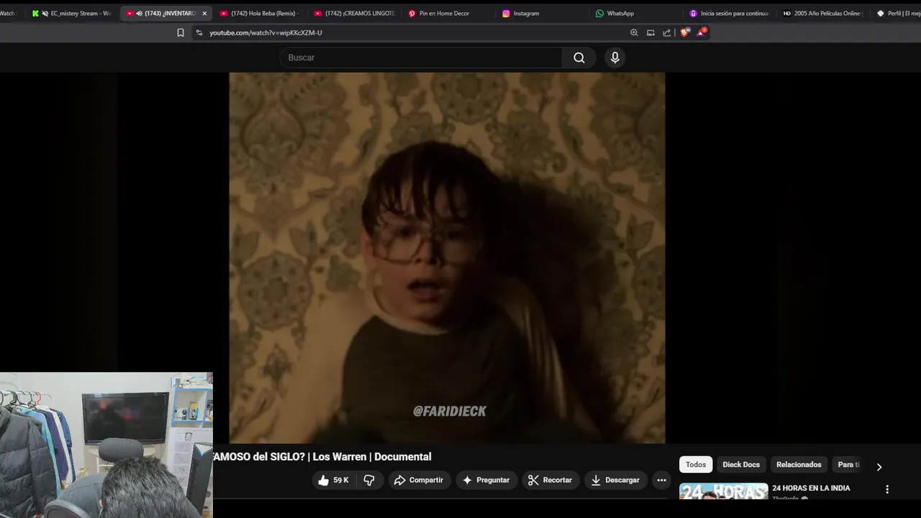Click the share page icon in address bar
The width and height of the screenshot is (921, 518).
tap(667, 32)
